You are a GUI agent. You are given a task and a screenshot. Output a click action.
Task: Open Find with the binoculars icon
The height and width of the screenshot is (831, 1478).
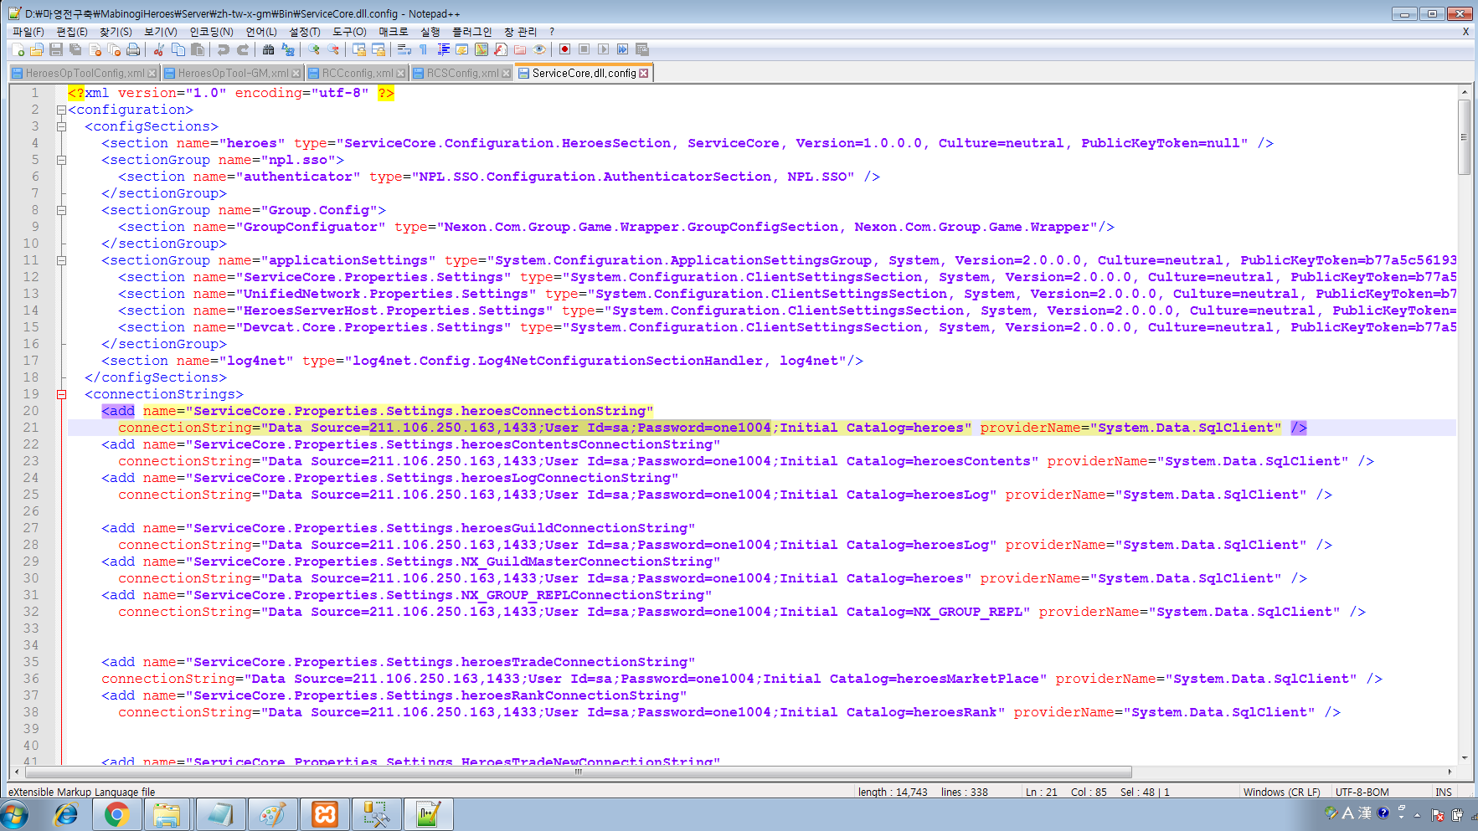pos(268,49)
